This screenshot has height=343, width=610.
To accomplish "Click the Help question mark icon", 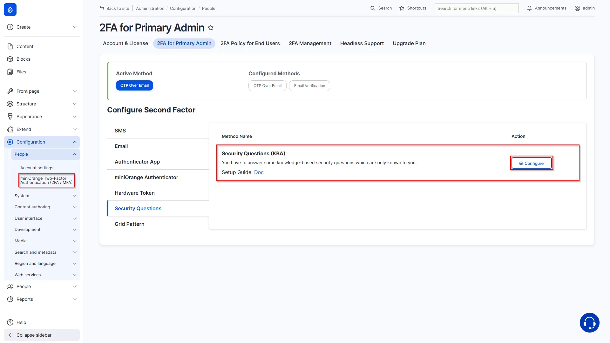I will [x=10, y=322].
